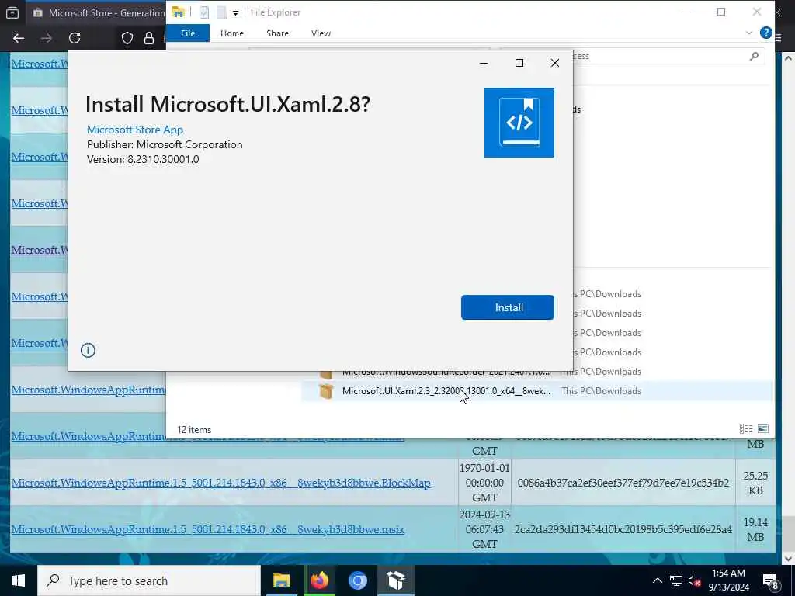This screenshot has height=596, width=795.
Task: Click the Install button in installer dialog
Action: point(508,307)
